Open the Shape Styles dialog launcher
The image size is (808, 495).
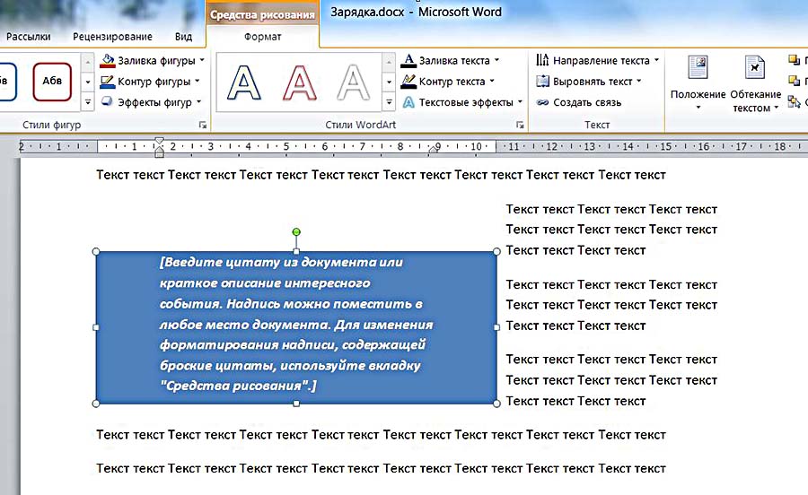point(203,126)
